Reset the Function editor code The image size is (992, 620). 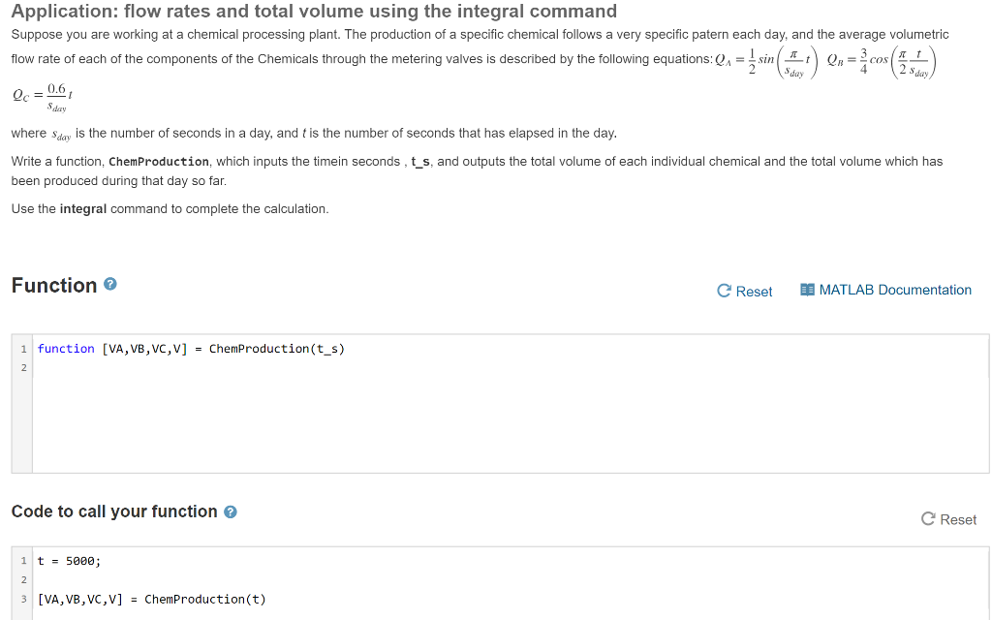(x=745, y=291)
